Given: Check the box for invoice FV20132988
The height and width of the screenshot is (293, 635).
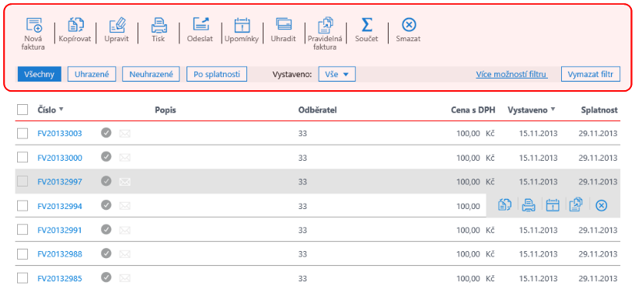Looking at the screenshot, I should [x=23, y=253].
